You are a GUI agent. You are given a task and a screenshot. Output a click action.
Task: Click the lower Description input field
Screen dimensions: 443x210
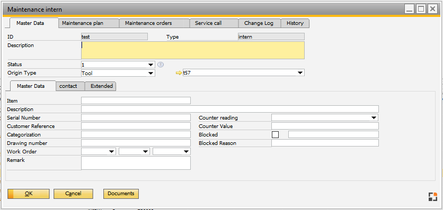point(230,109)
